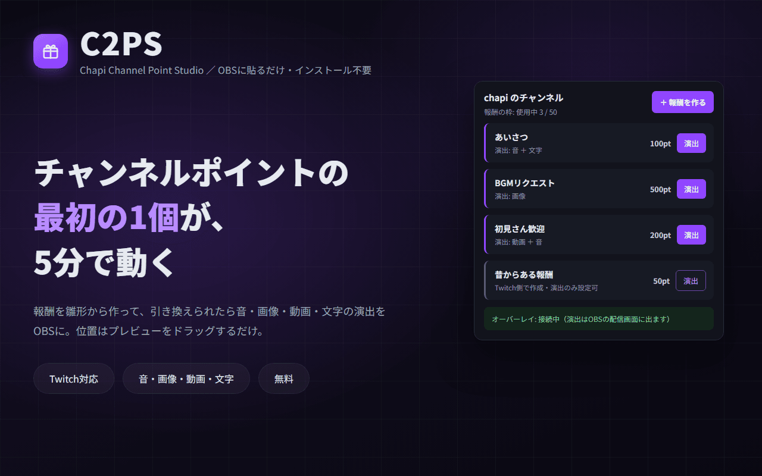The image size is (762, 476).
Task: Click outlined 演出 button for 昔からある報酬
Action: point(691,281)
